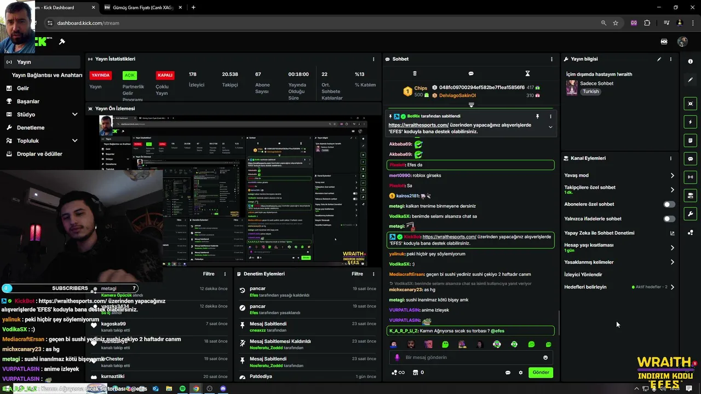Open the info icon in right sidebar
The image size is (701, 394).
(691, 61)
